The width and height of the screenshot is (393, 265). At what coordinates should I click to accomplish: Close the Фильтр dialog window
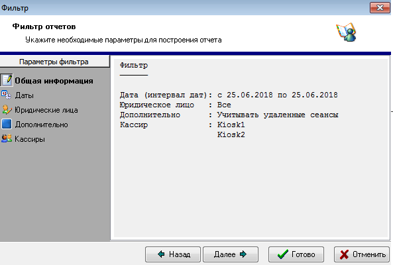(x=380, y=7)
